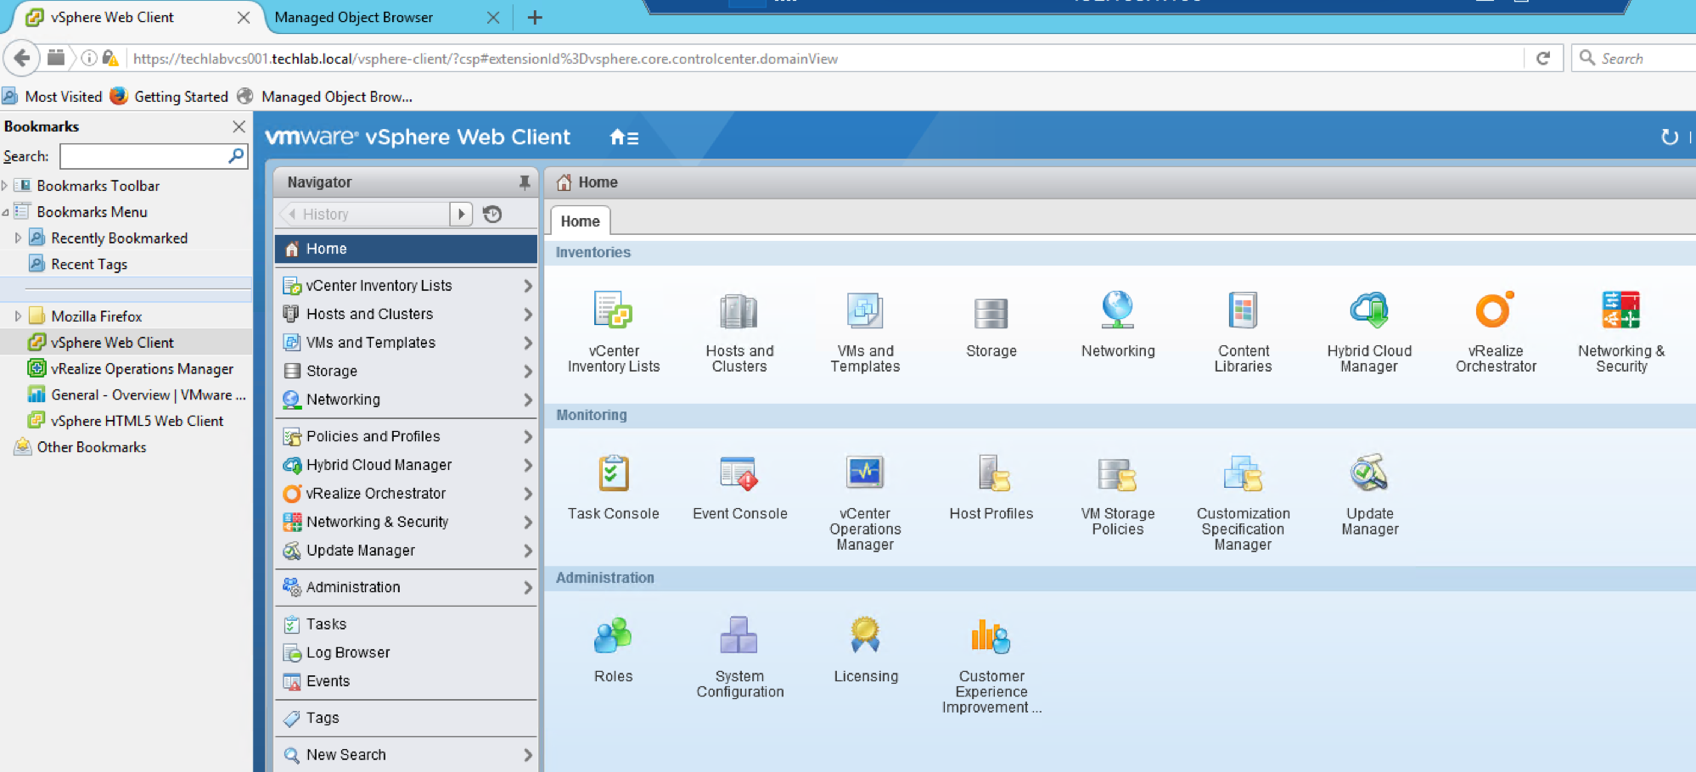Select Home in the Navigator
This screenshot has width=1696, height=772.
[x=406, y=249]
